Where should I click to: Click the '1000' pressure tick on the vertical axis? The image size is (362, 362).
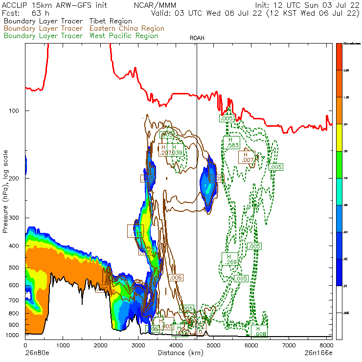[12, 335]
